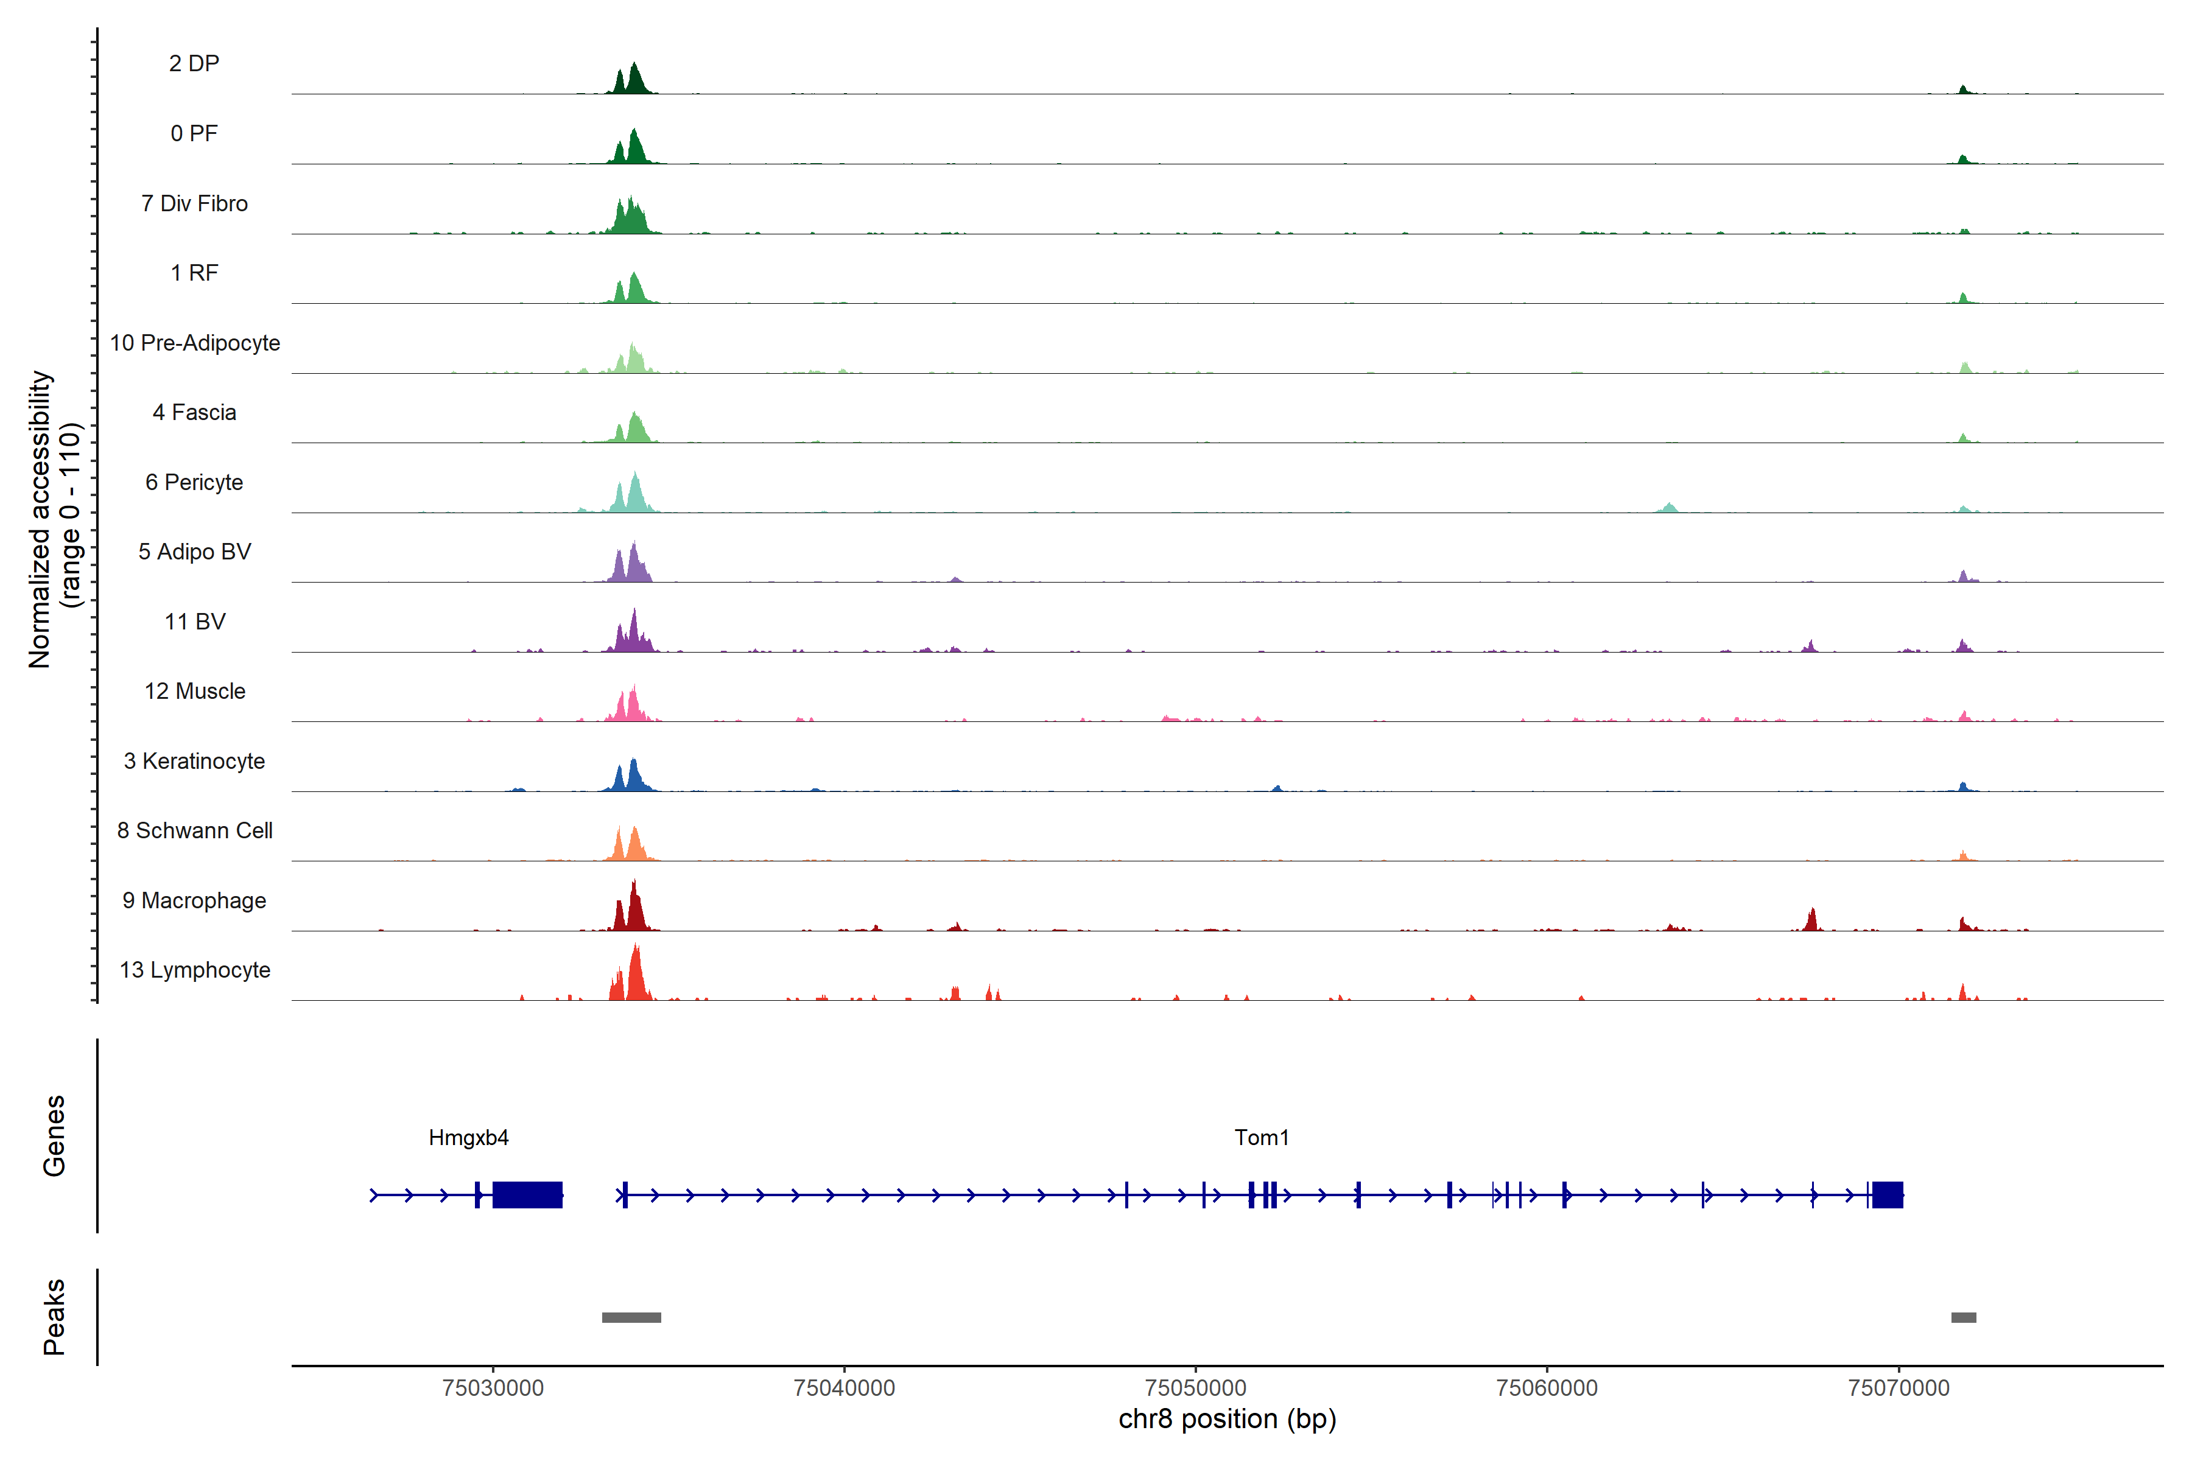
Task: Click the Genes panel label
Action: pyautogui.click(x=54, y=1136)
